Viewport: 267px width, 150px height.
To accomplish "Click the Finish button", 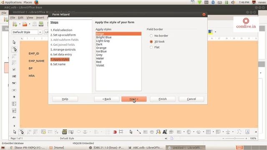I will (x=163, y=99).
